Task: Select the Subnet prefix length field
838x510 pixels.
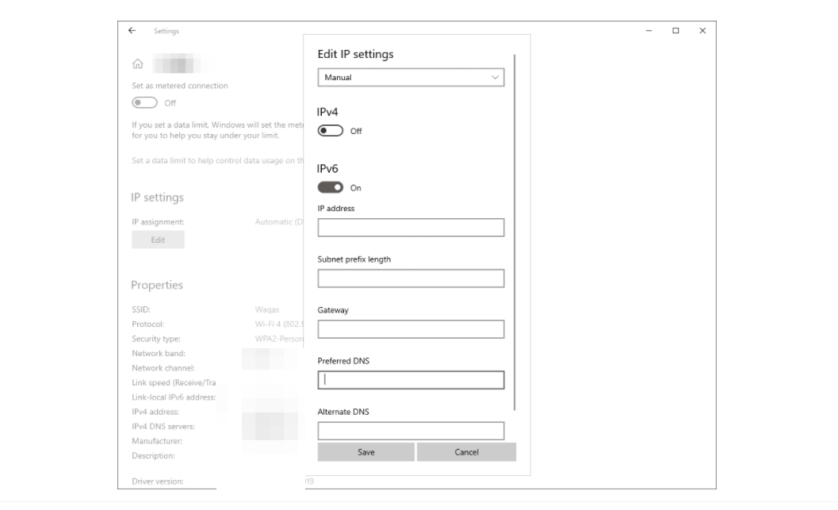Action: 411,278
